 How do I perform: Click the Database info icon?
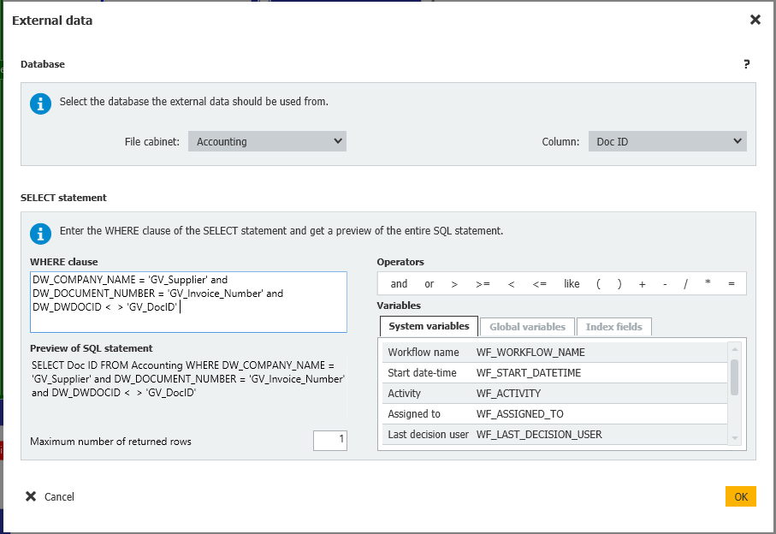[40, 104]
